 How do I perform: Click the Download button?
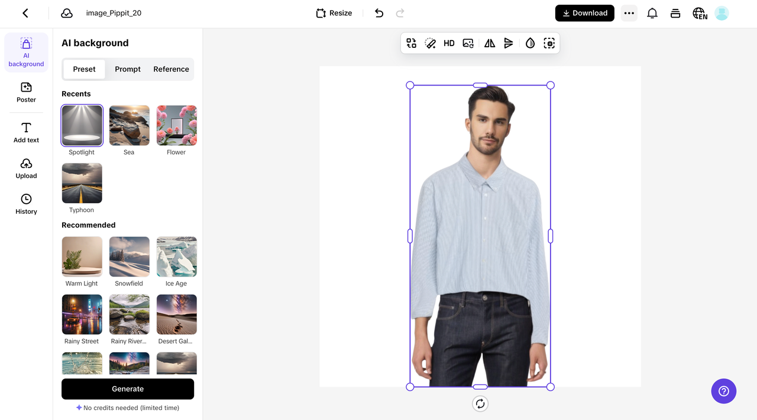tap(584, 13)
